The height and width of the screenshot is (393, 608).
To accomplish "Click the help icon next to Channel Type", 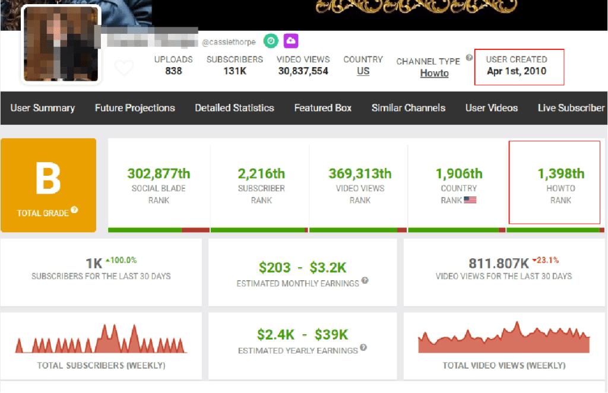I will pyautogui.click(x=469, y=58).
